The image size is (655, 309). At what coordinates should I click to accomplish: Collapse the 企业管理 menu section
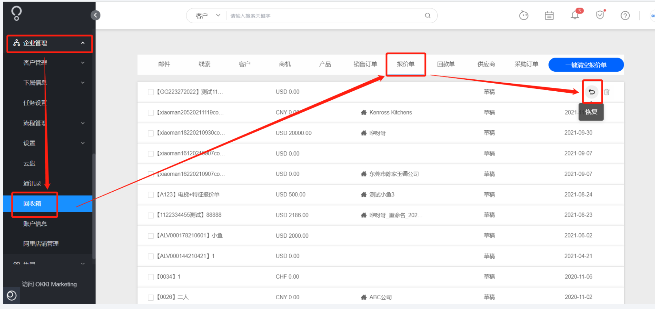[83, 43]
